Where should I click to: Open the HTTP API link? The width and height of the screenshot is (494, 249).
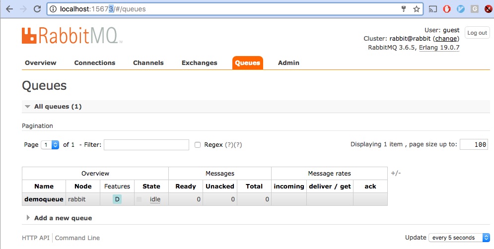pyautogui.click(x=36, y=238)
